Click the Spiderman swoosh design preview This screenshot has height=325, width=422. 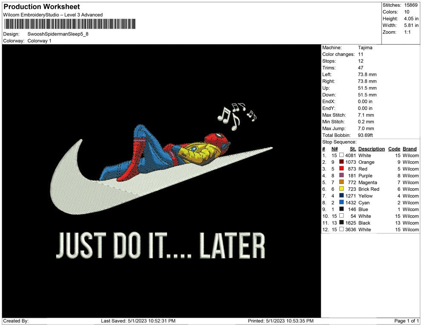click(x=162, y=181)
